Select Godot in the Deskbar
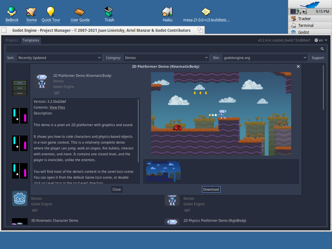 pyautogui.click(x=310, y=32)
